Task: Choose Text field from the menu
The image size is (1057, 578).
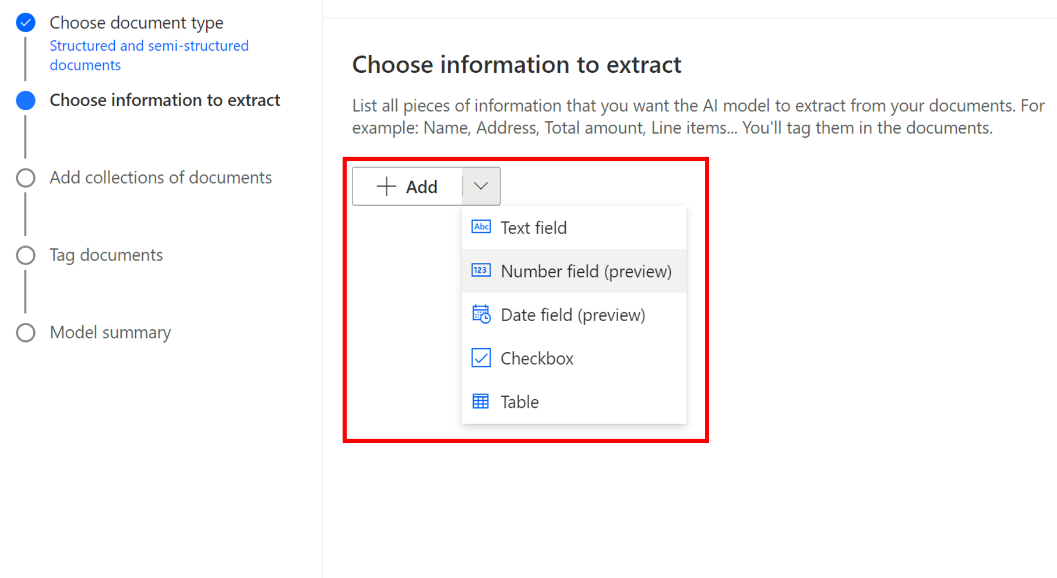Action: tap(574, 228)
